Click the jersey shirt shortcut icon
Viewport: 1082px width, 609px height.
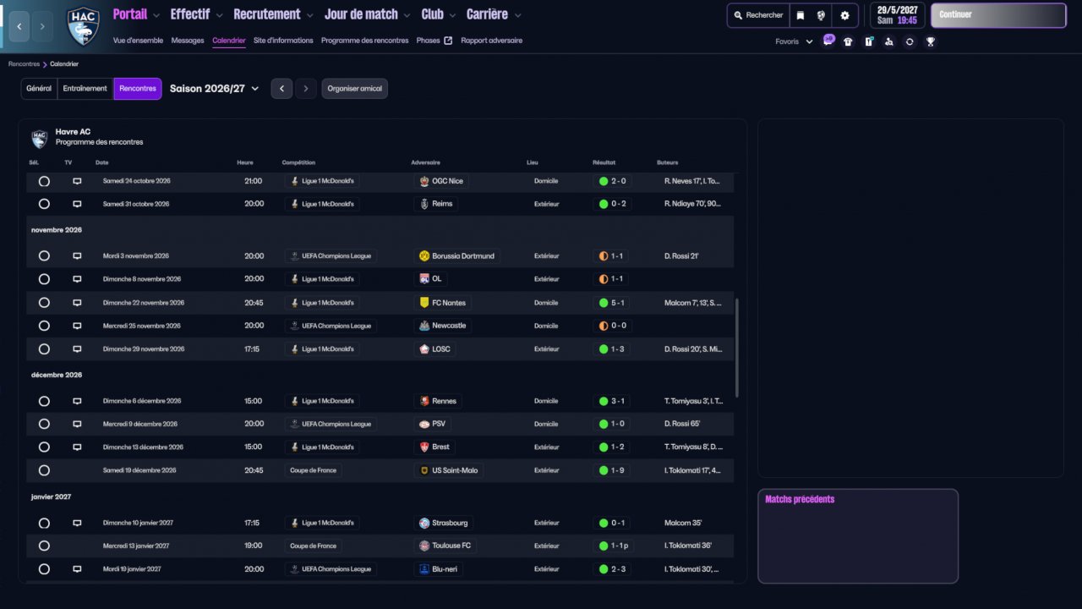[x=849, y=41]
